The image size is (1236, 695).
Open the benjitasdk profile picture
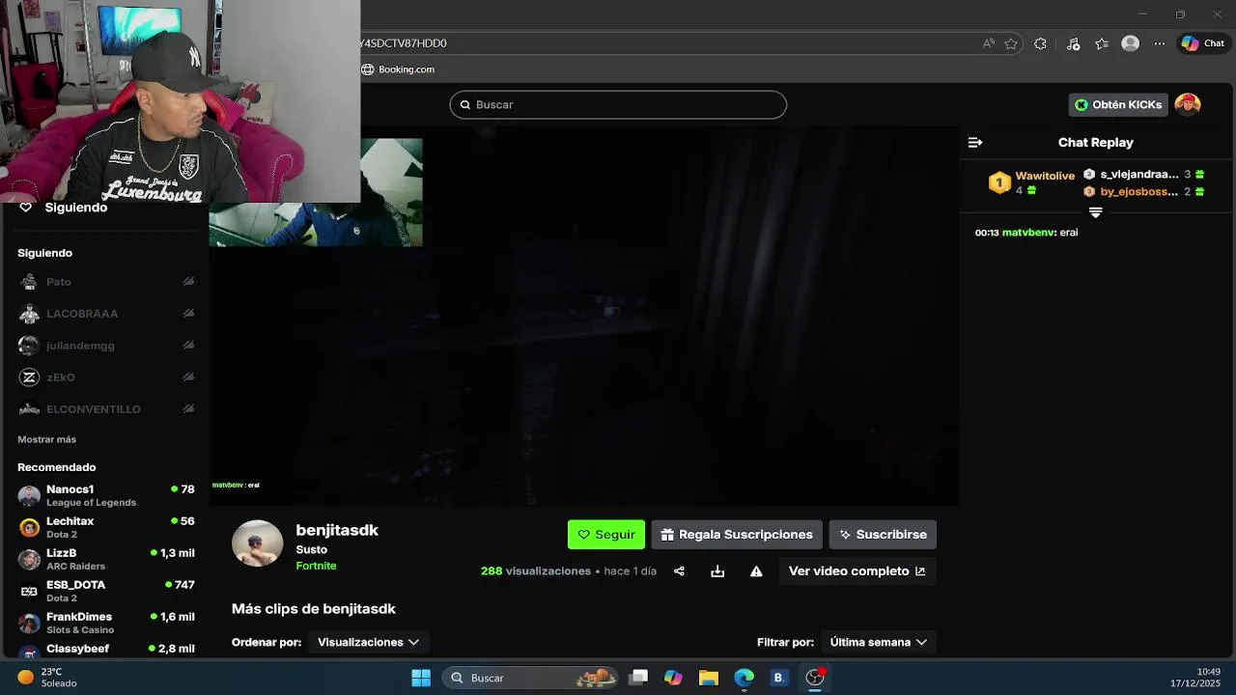(x=257, y=543)
